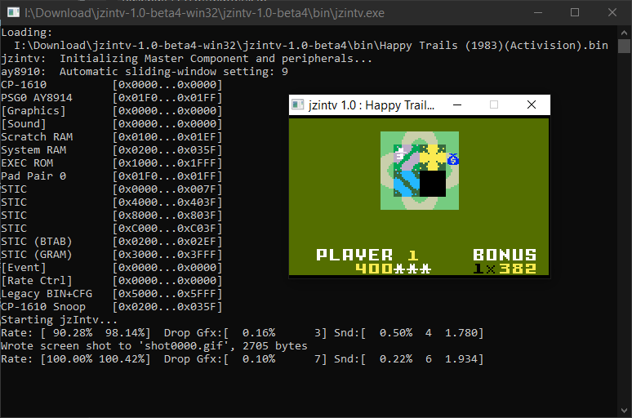
Task: Close the jzintv.exe console window
Action: (x=612, y=12)
